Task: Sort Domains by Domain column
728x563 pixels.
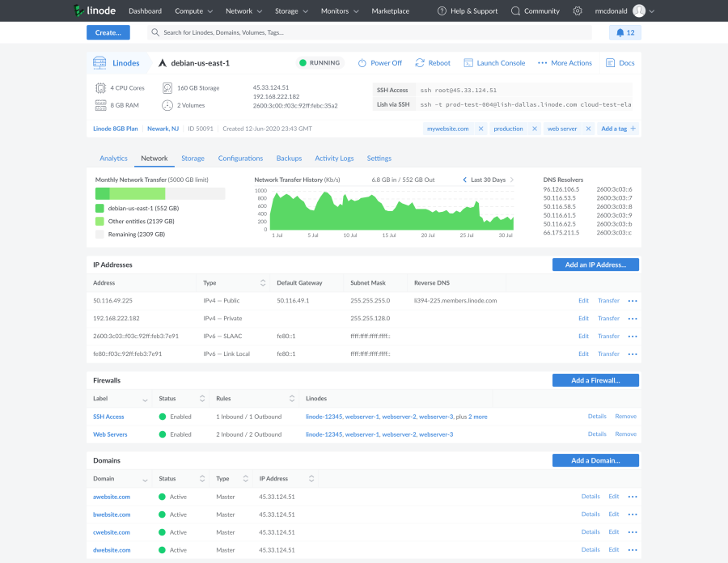Action: click(145, 480)
